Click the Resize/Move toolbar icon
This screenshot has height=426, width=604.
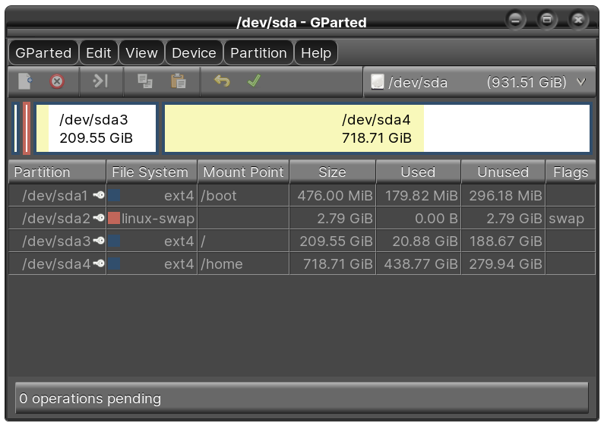101,81
